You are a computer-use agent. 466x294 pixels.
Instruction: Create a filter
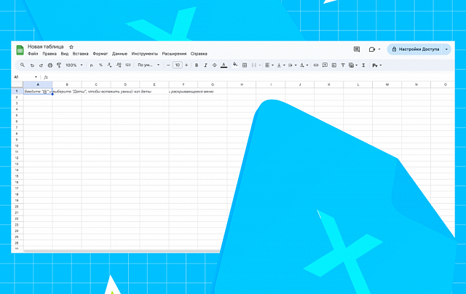[343, 65]
